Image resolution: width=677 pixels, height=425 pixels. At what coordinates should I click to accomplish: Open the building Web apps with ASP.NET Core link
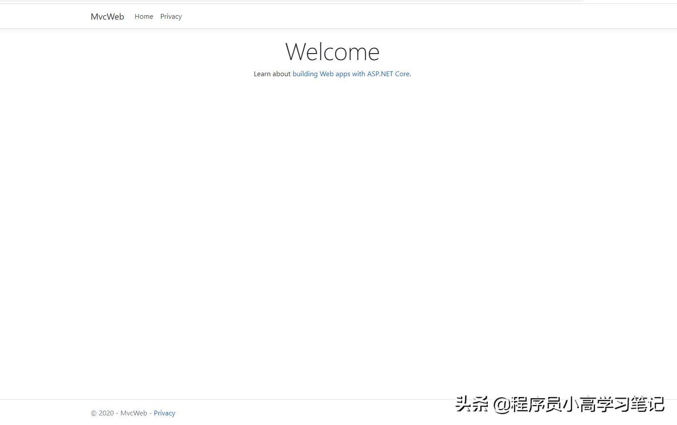[x=351, y=74]
